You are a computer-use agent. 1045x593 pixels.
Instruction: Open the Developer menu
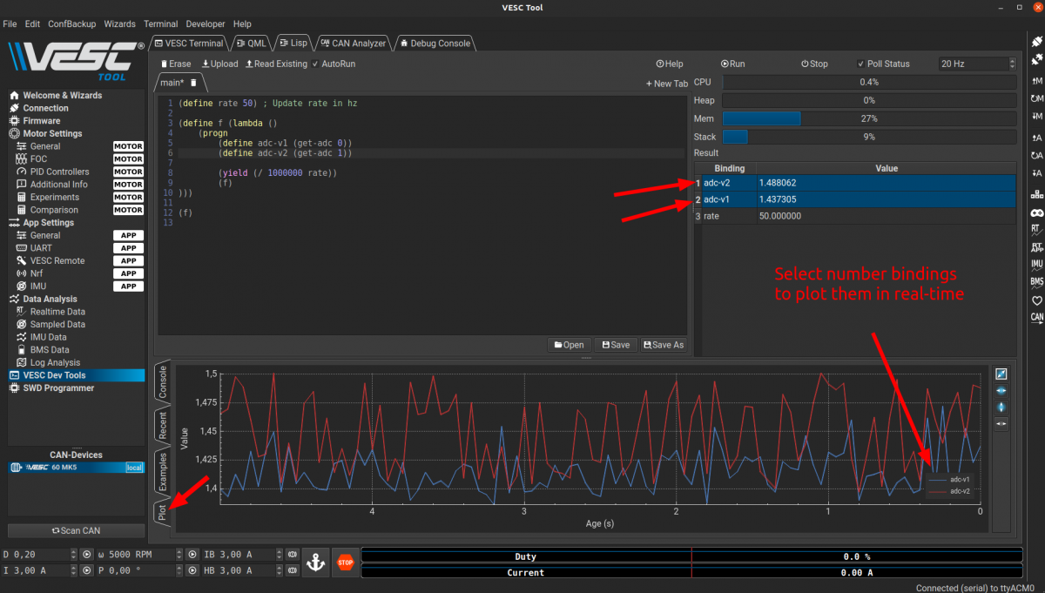[x=205, y=24]
